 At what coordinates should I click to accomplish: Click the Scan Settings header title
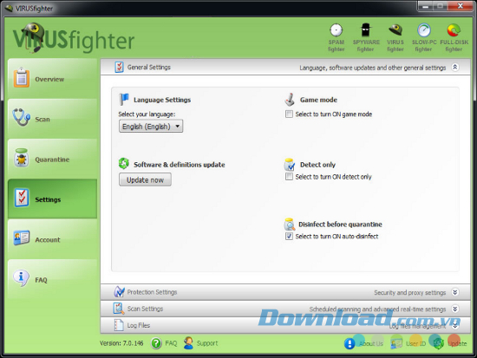tap(145, 309)
